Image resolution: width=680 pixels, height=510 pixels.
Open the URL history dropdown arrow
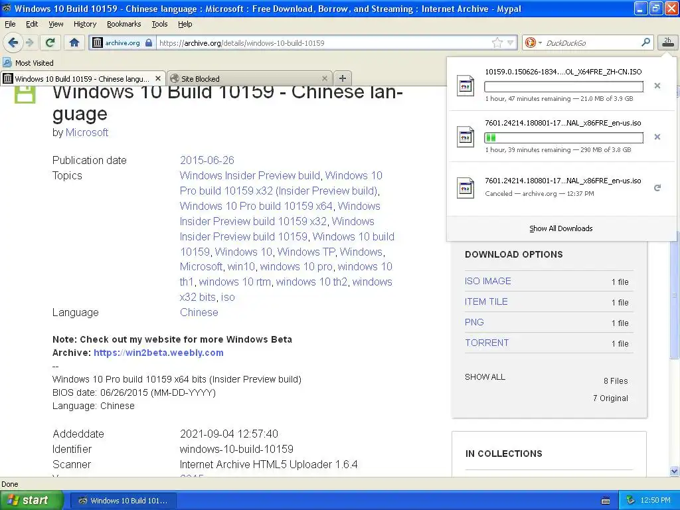511,42
